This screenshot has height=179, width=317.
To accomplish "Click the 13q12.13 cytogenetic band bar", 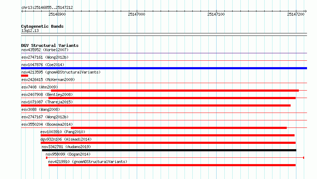I will coord(164,34).
